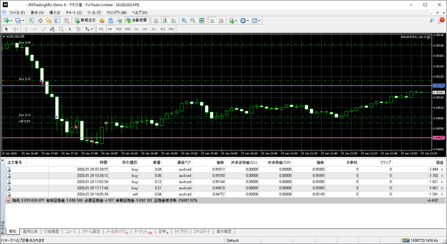Image resolution: width=447 pixels, height=244 pixels.
Task: Zoom out of the chart
Action: click(x=193, y=20)
